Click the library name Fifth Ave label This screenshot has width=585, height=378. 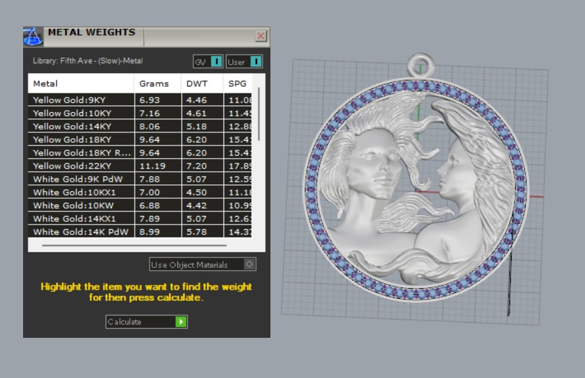coord(88,61)
